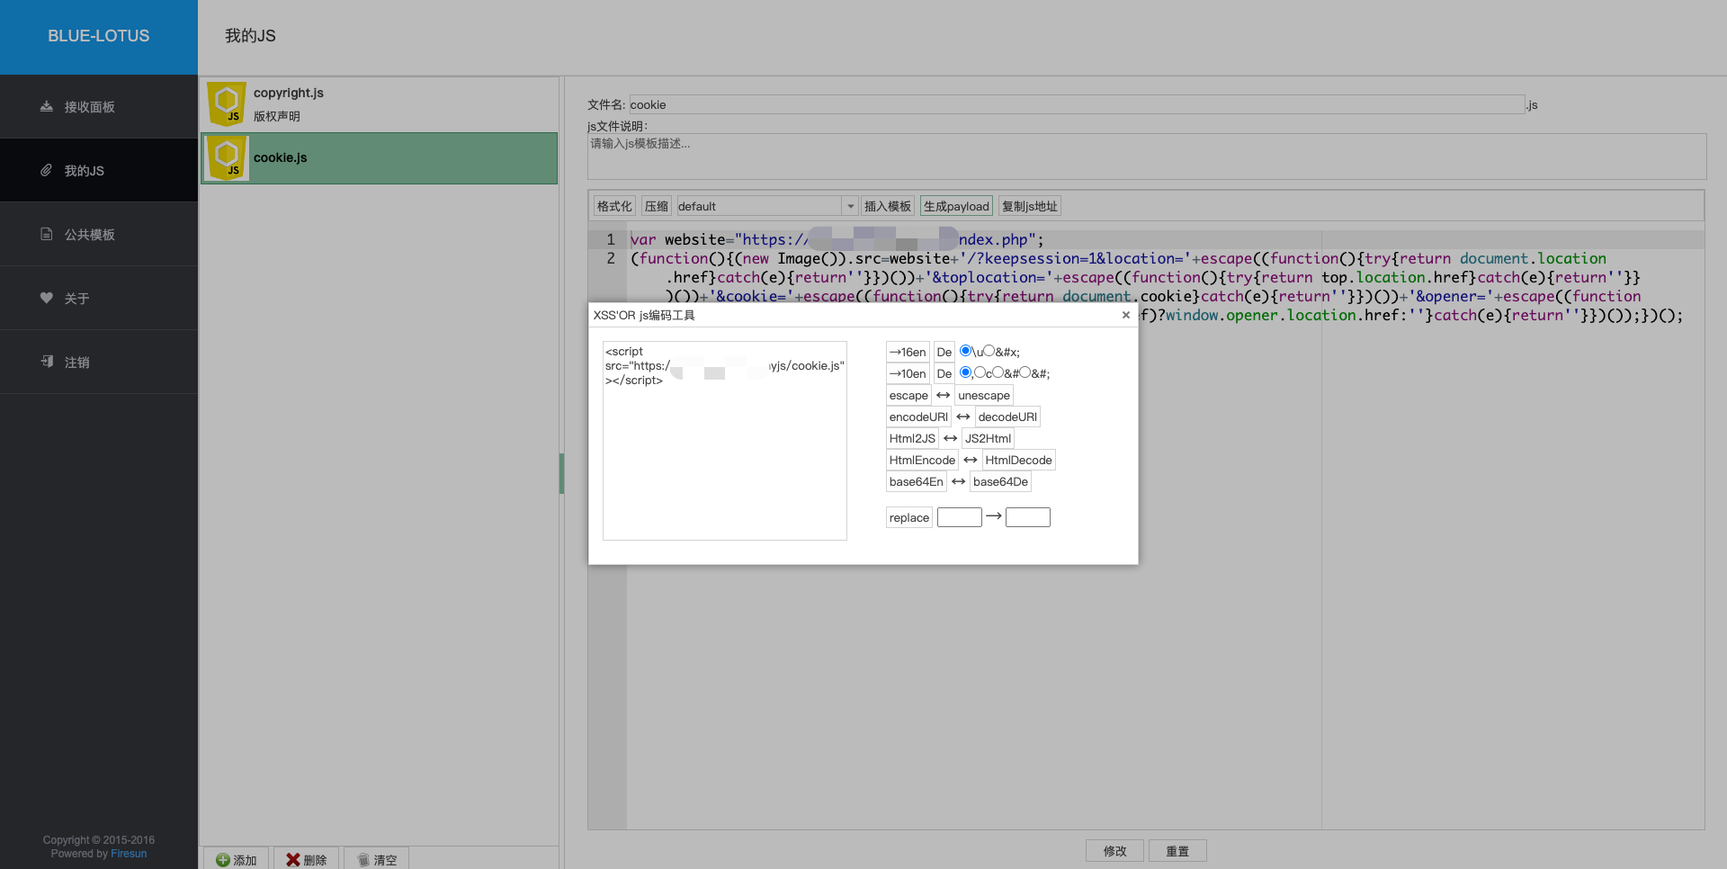Screen dimensions: 1727x869
Task: Click the unescape button
Action: tap(984, 395)
